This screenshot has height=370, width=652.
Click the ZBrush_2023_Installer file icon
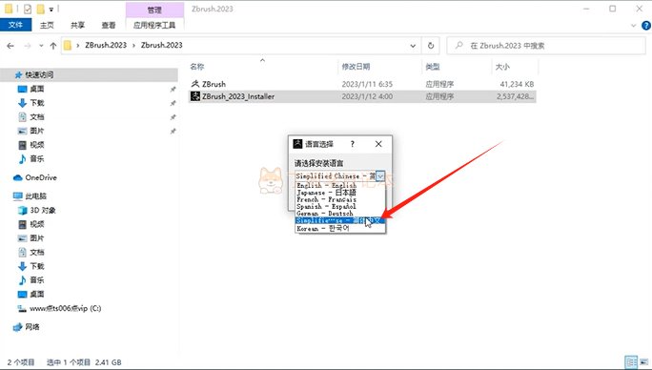click(195, 96)
